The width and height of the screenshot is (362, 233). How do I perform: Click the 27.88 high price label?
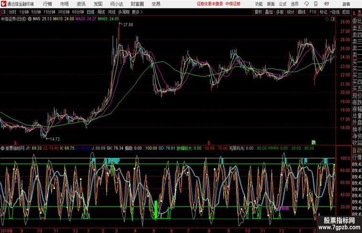click(128, 25)
